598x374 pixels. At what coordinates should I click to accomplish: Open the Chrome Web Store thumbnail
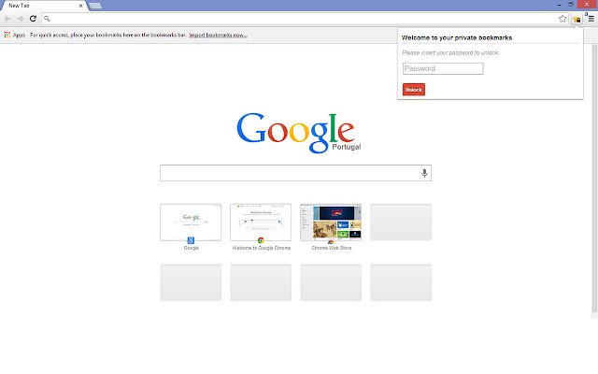tap(331, 223)
